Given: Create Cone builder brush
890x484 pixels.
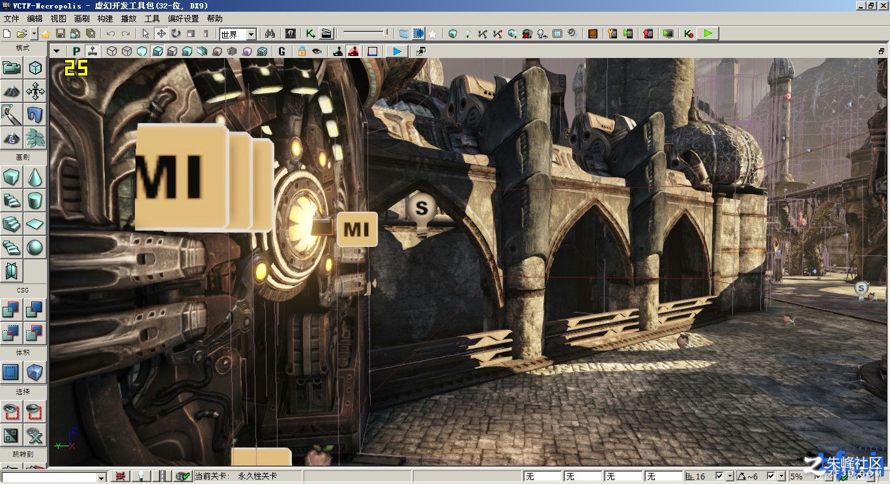Looking at the screenshot, I should click(35, 177).
